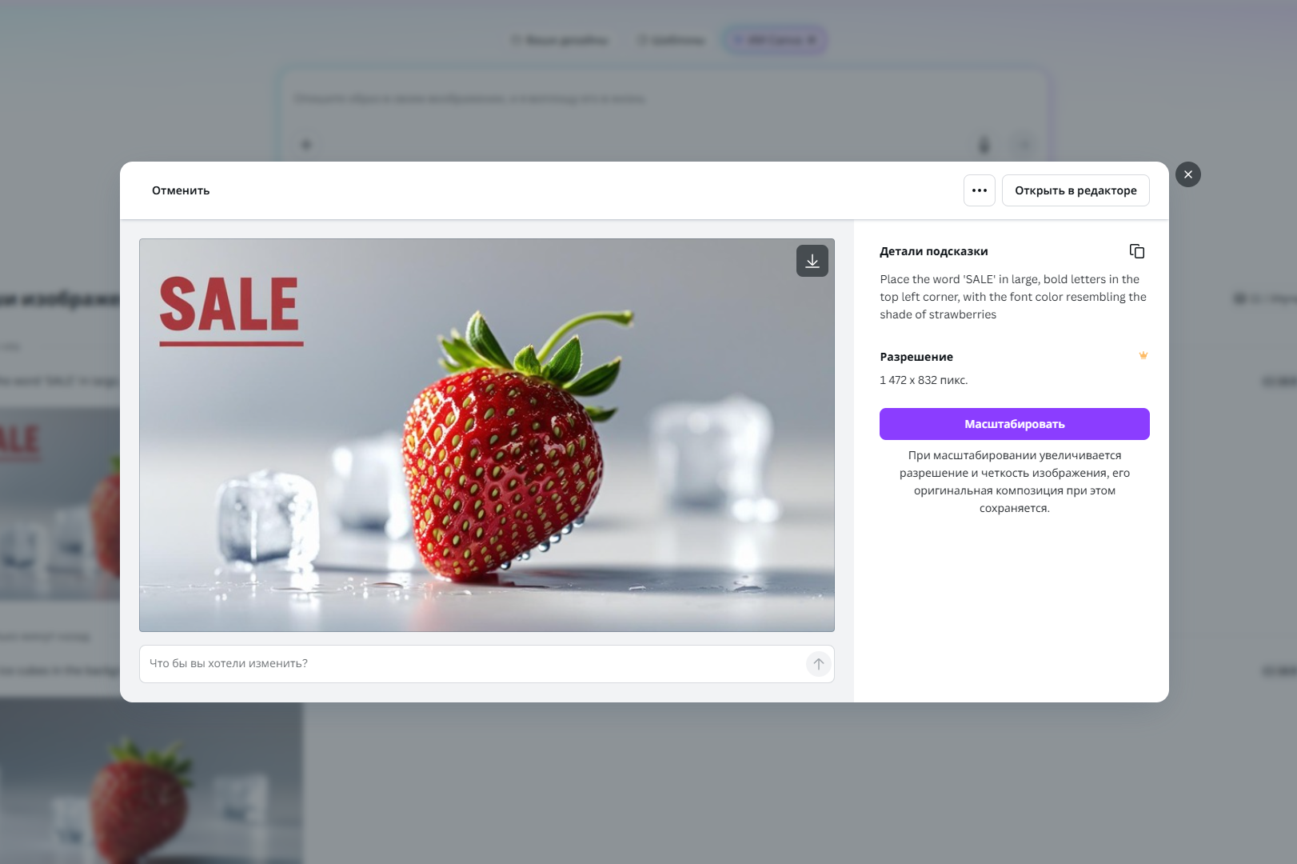Select the middle blurred tab at top
Image resolution: width=1297 pixels, height=864 pixels.
pyautogui.click(x=672, y=40)
